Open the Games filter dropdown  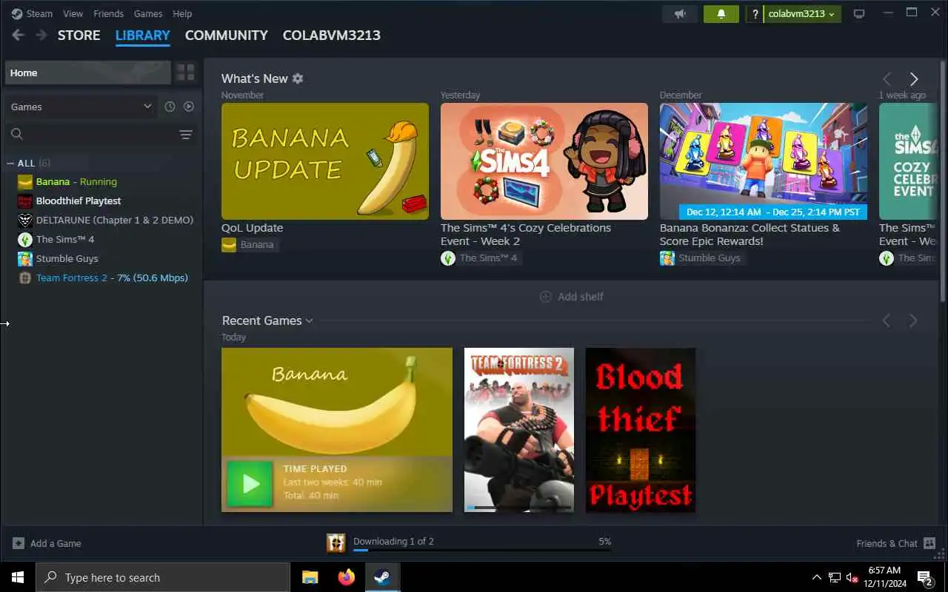tap(81, 107)
